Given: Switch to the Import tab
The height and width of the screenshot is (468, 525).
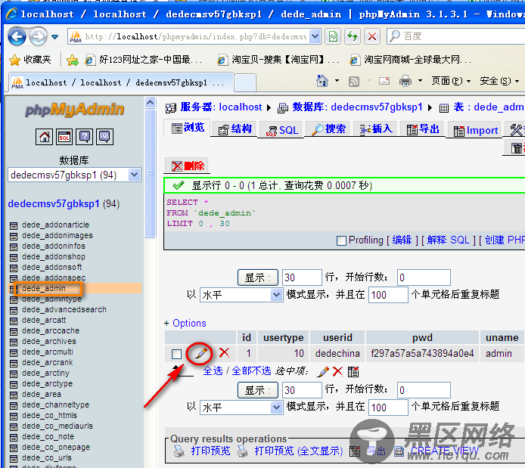Looking at the screenshot, I should click(x=475, y=130).
